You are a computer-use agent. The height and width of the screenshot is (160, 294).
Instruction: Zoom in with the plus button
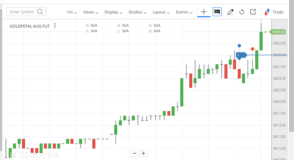(143, 153)
